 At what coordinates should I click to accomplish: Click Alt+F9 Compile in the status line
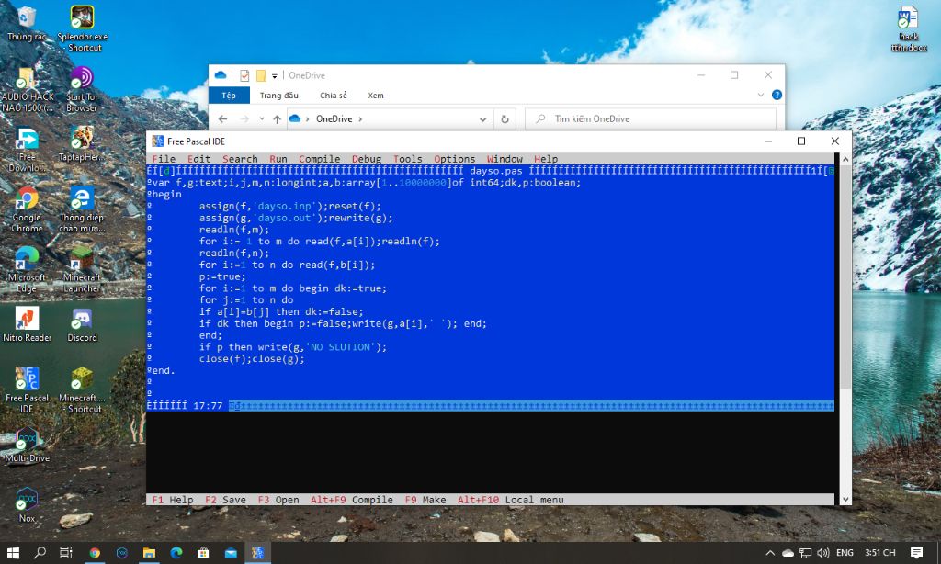[x=352, y=500]
